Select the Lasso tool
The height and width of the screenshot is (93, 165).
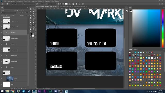(30, 11)
